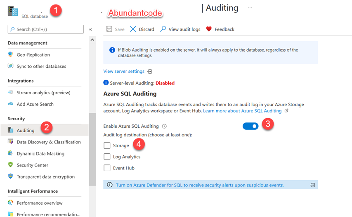This screenshot has height=217, width=352.
Task: Click the more options ellipsis beside Auditing title
Action: click(x=250, y=8)
